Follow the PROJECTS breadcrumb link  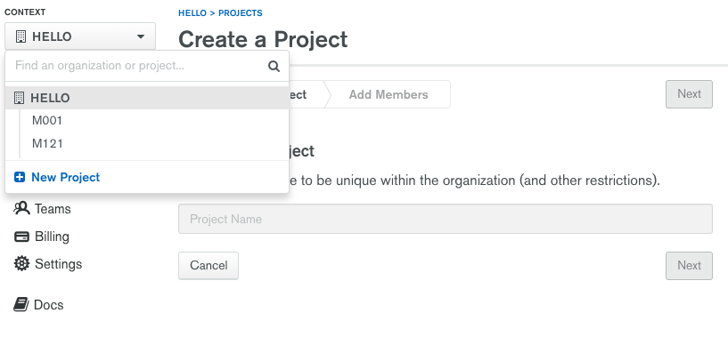click(239, 13)
